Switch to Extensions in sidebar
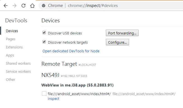 coord(14,47)
